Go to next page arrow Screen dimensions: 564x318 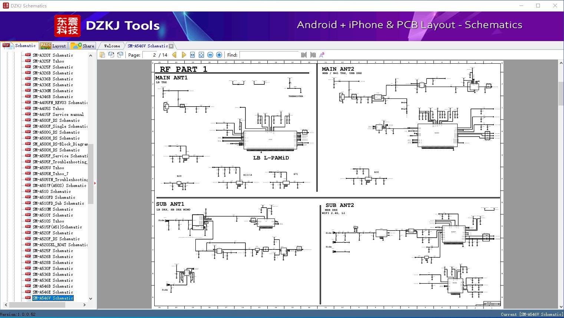pyautogui.click(x=184, y=55)
